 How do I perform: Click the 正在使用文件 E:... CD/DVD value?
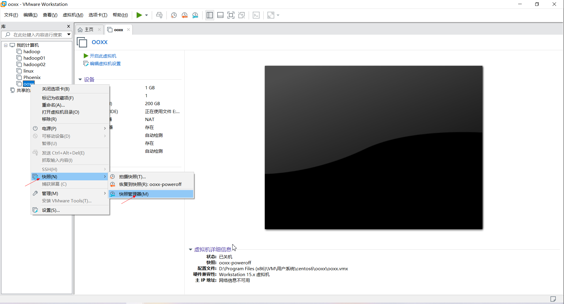pyautogui.click(x=162, y=112)
